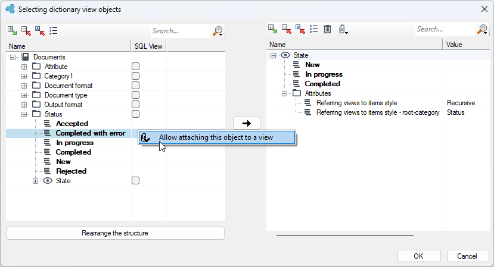
Task: Click Document format folder icon
Action: point(36,86)
